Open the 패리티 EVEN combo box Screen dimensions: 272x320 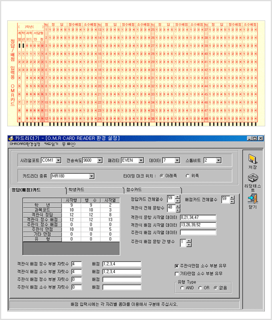141,160
